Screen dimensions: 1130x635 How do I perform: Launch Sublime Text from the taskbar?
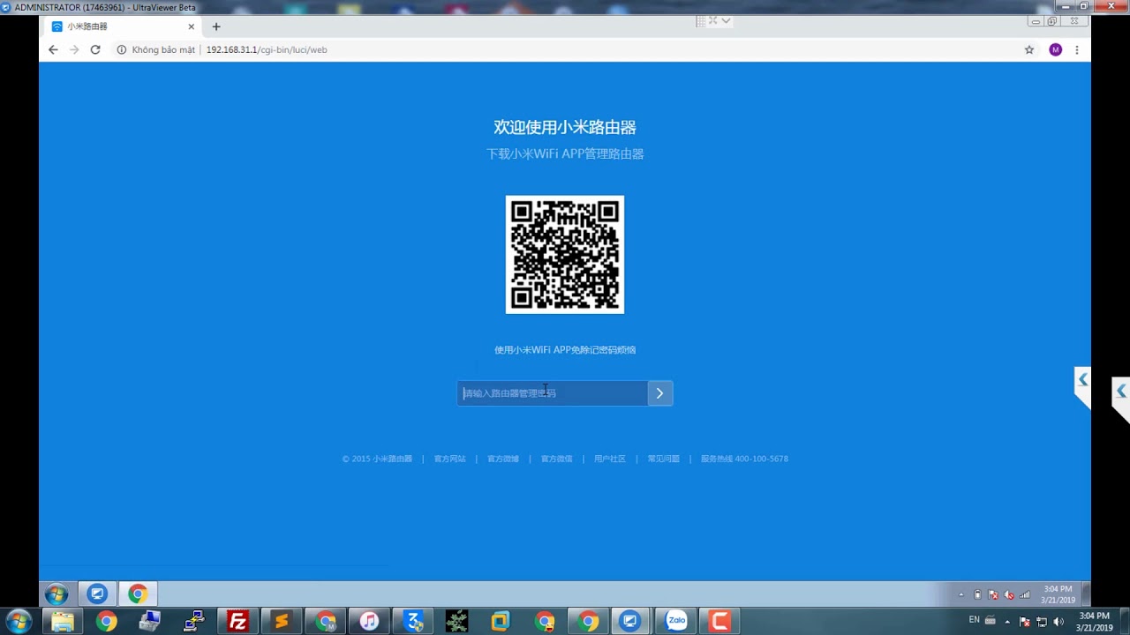[282, 621]
